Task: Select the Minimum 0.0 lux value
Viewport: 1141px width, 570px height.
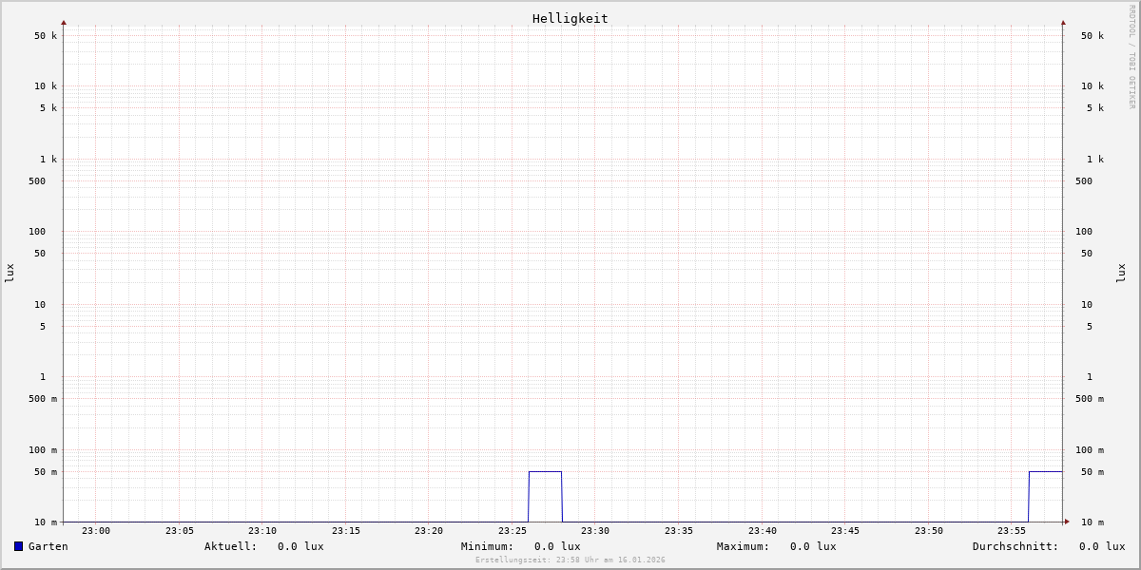Action: click(x=557, y=546)
